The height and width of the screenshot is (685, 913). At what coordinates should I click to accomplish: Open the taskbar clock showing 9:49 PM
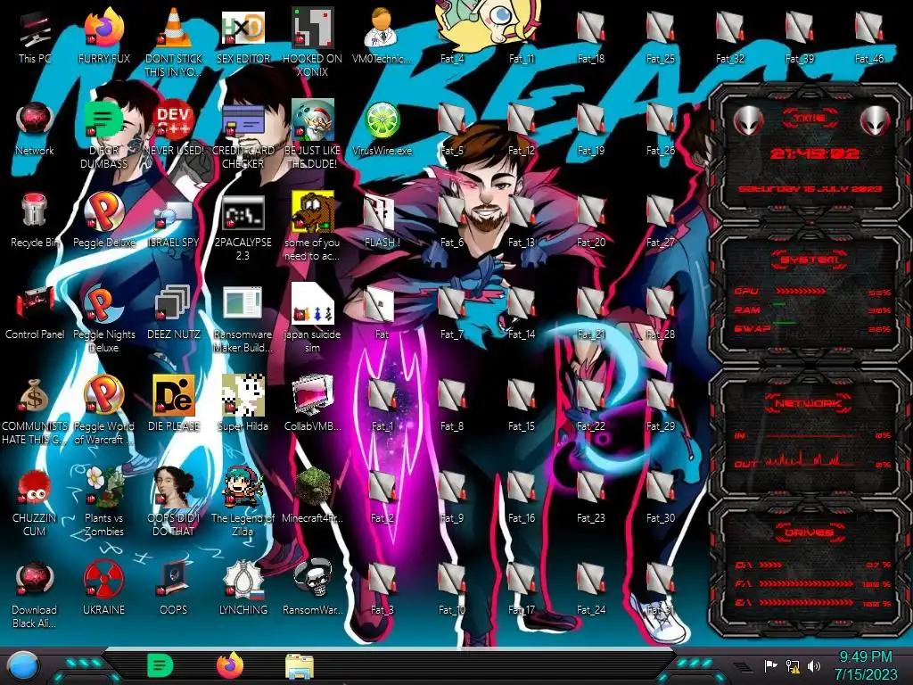click(x=866, y=665)
